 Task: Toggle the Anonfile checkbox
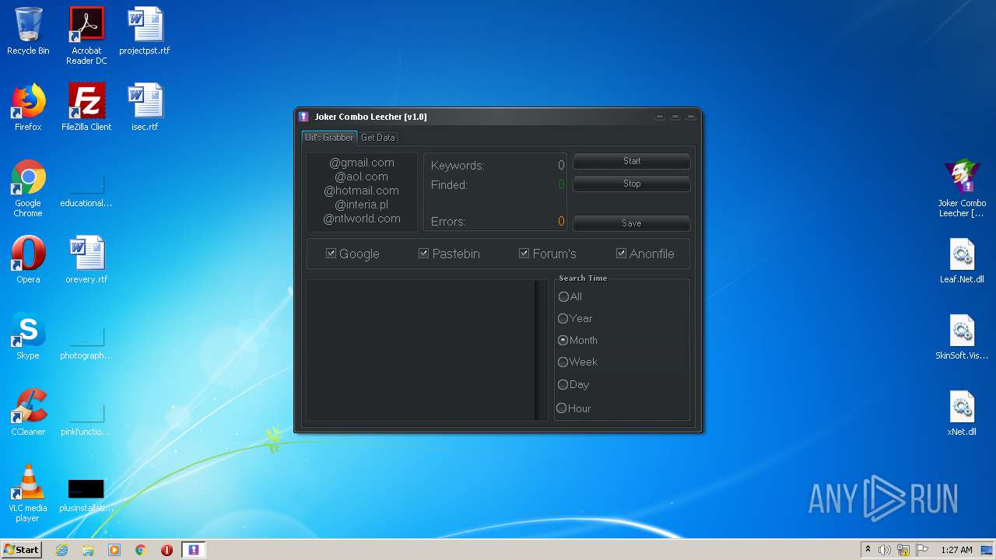click(621, 254)
